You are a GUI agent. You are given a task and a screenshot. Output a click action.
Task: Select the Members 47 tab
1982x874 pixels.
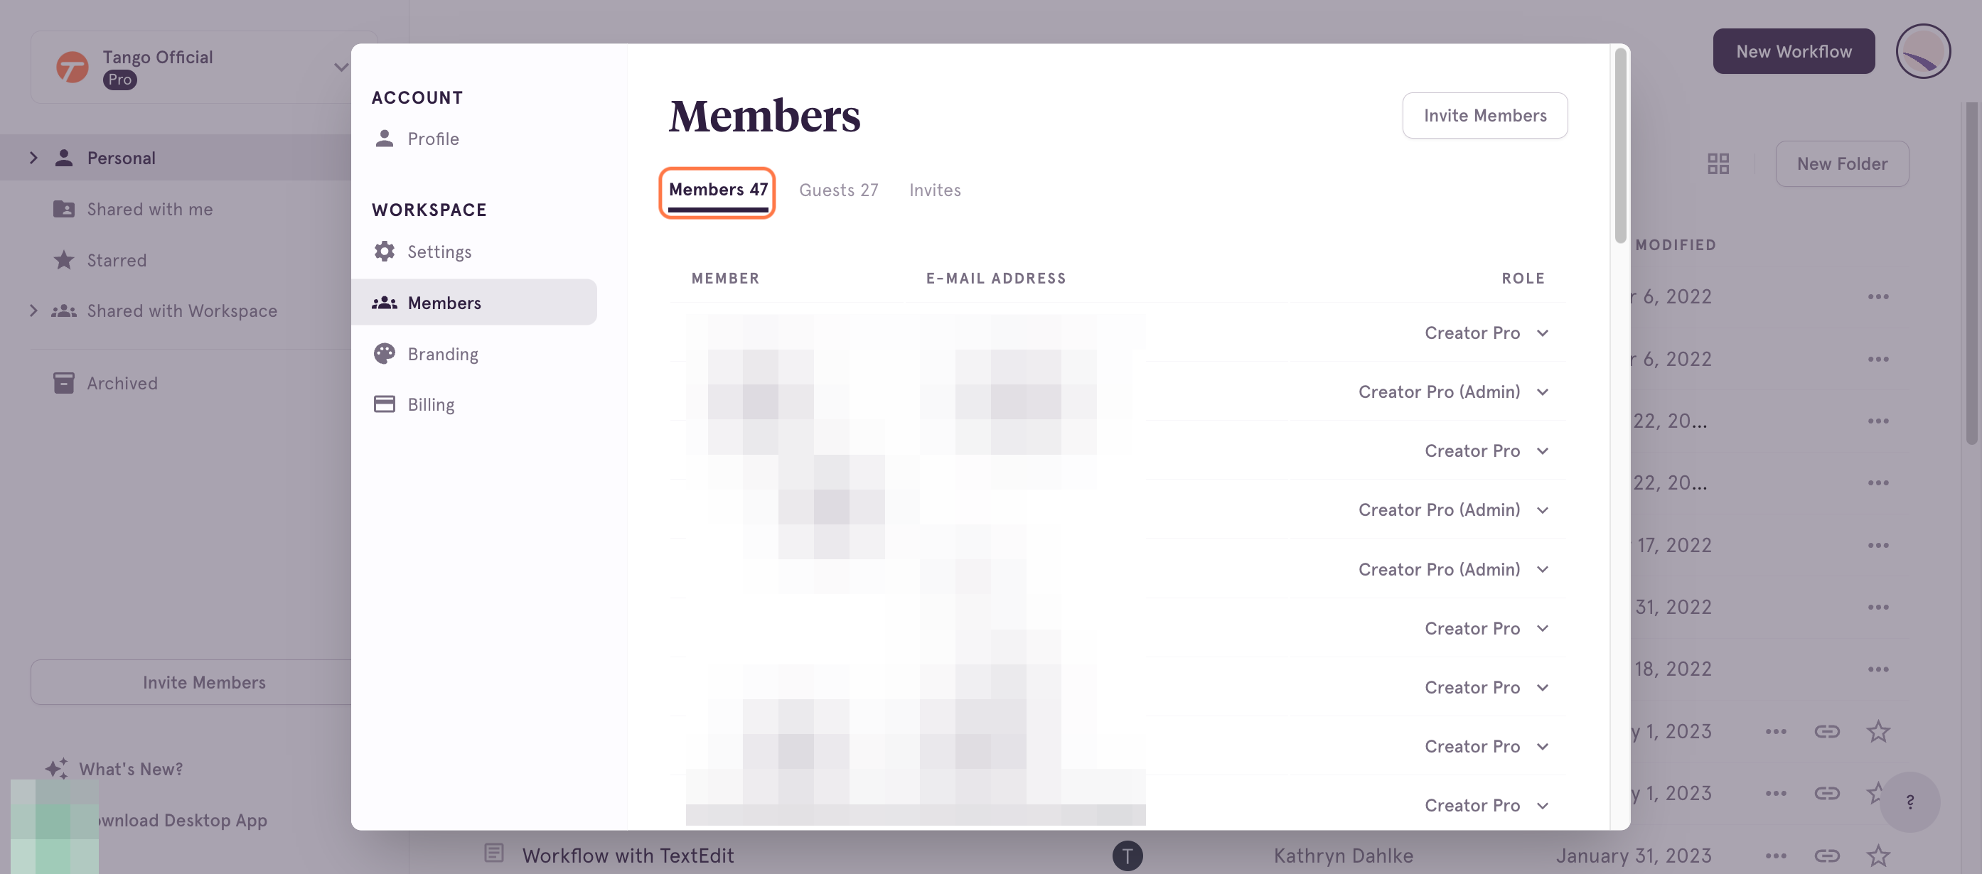pyautogui.click(x=718, y=190)
